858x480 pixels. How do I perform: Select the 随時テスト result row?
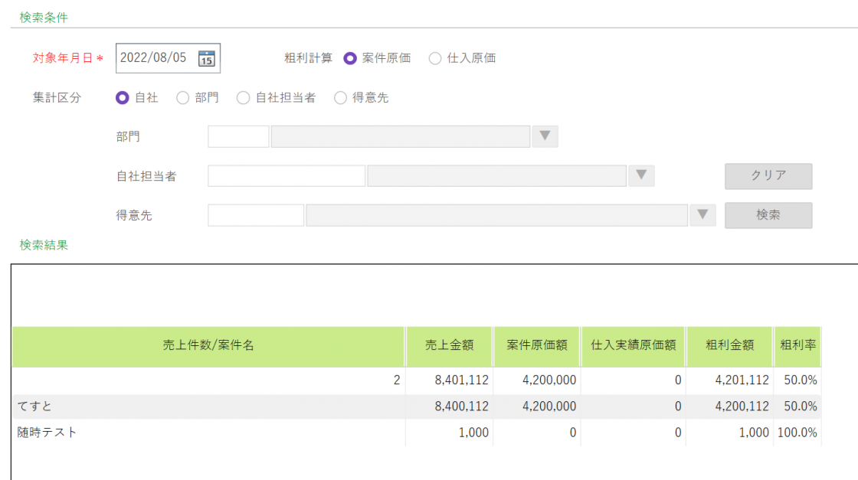coord(207,433)
